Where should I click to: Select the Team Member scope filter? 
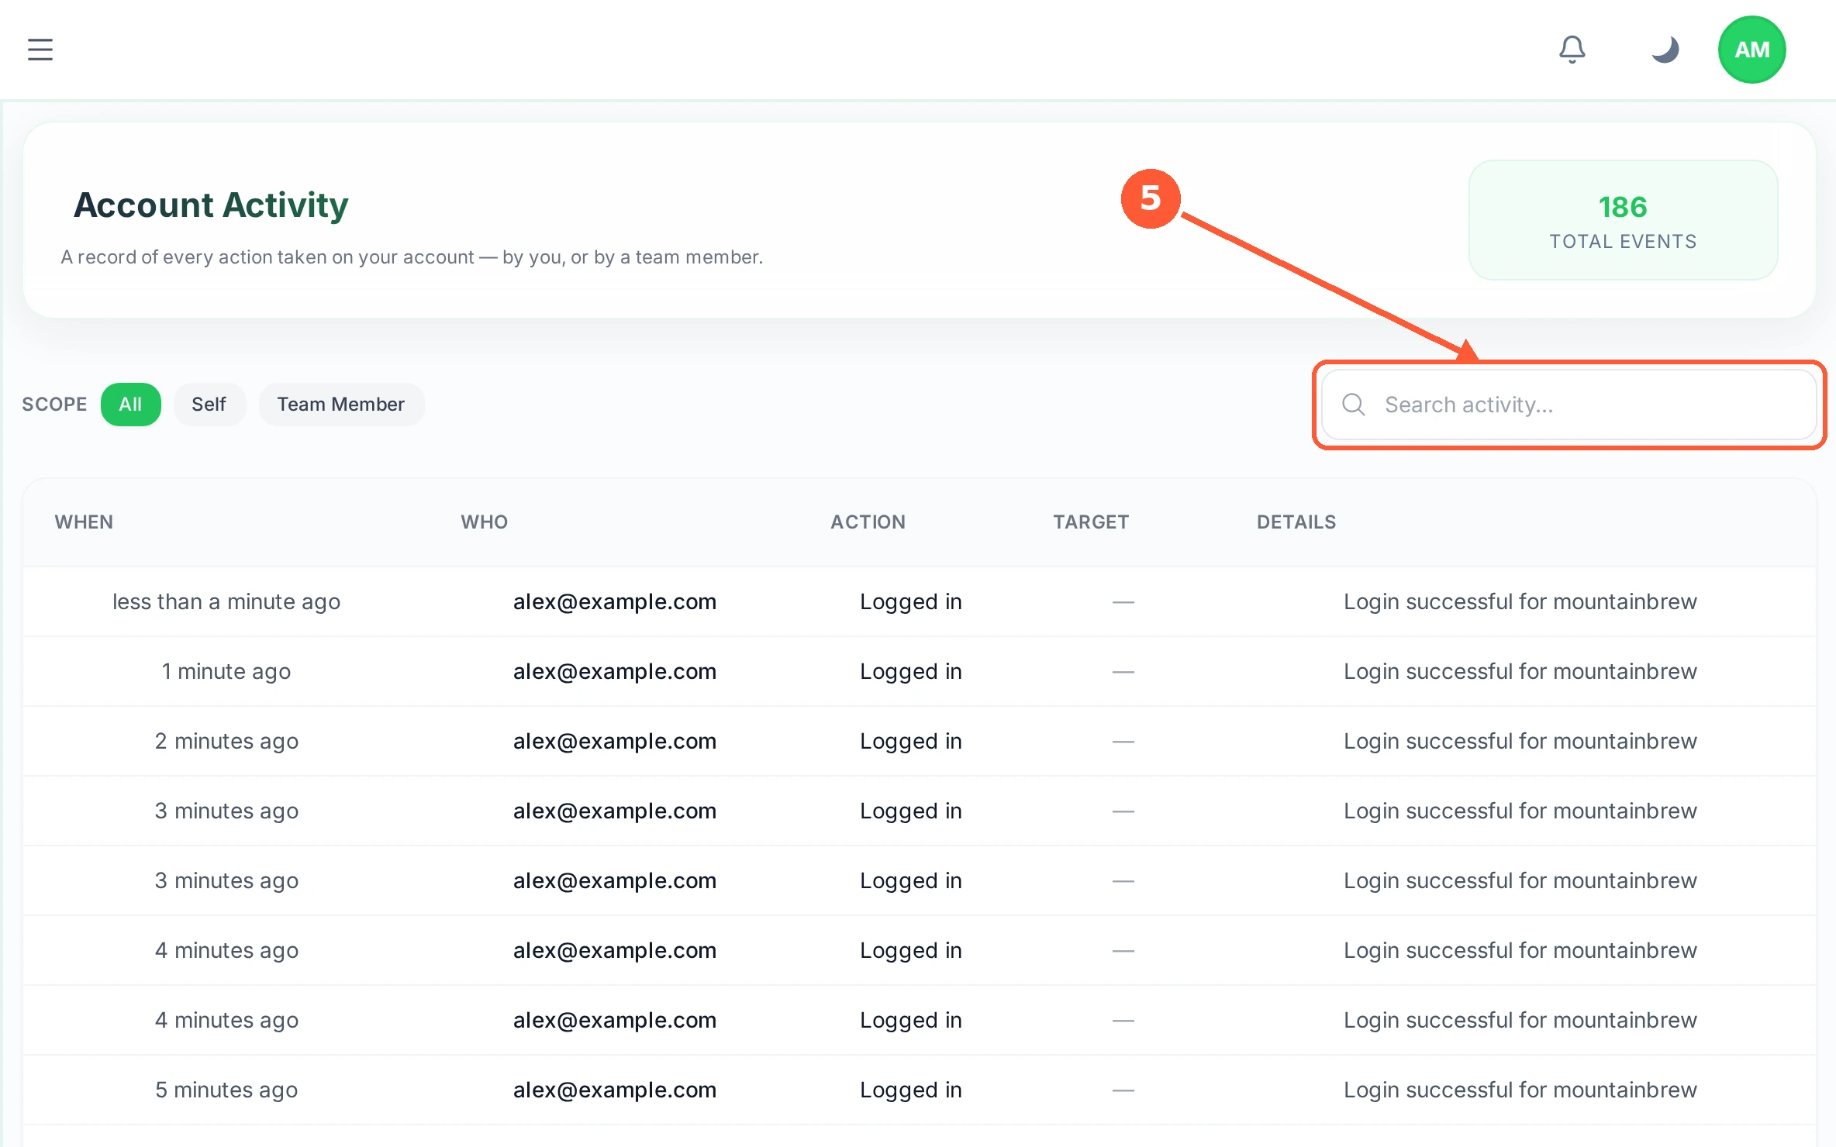point(341,405)
